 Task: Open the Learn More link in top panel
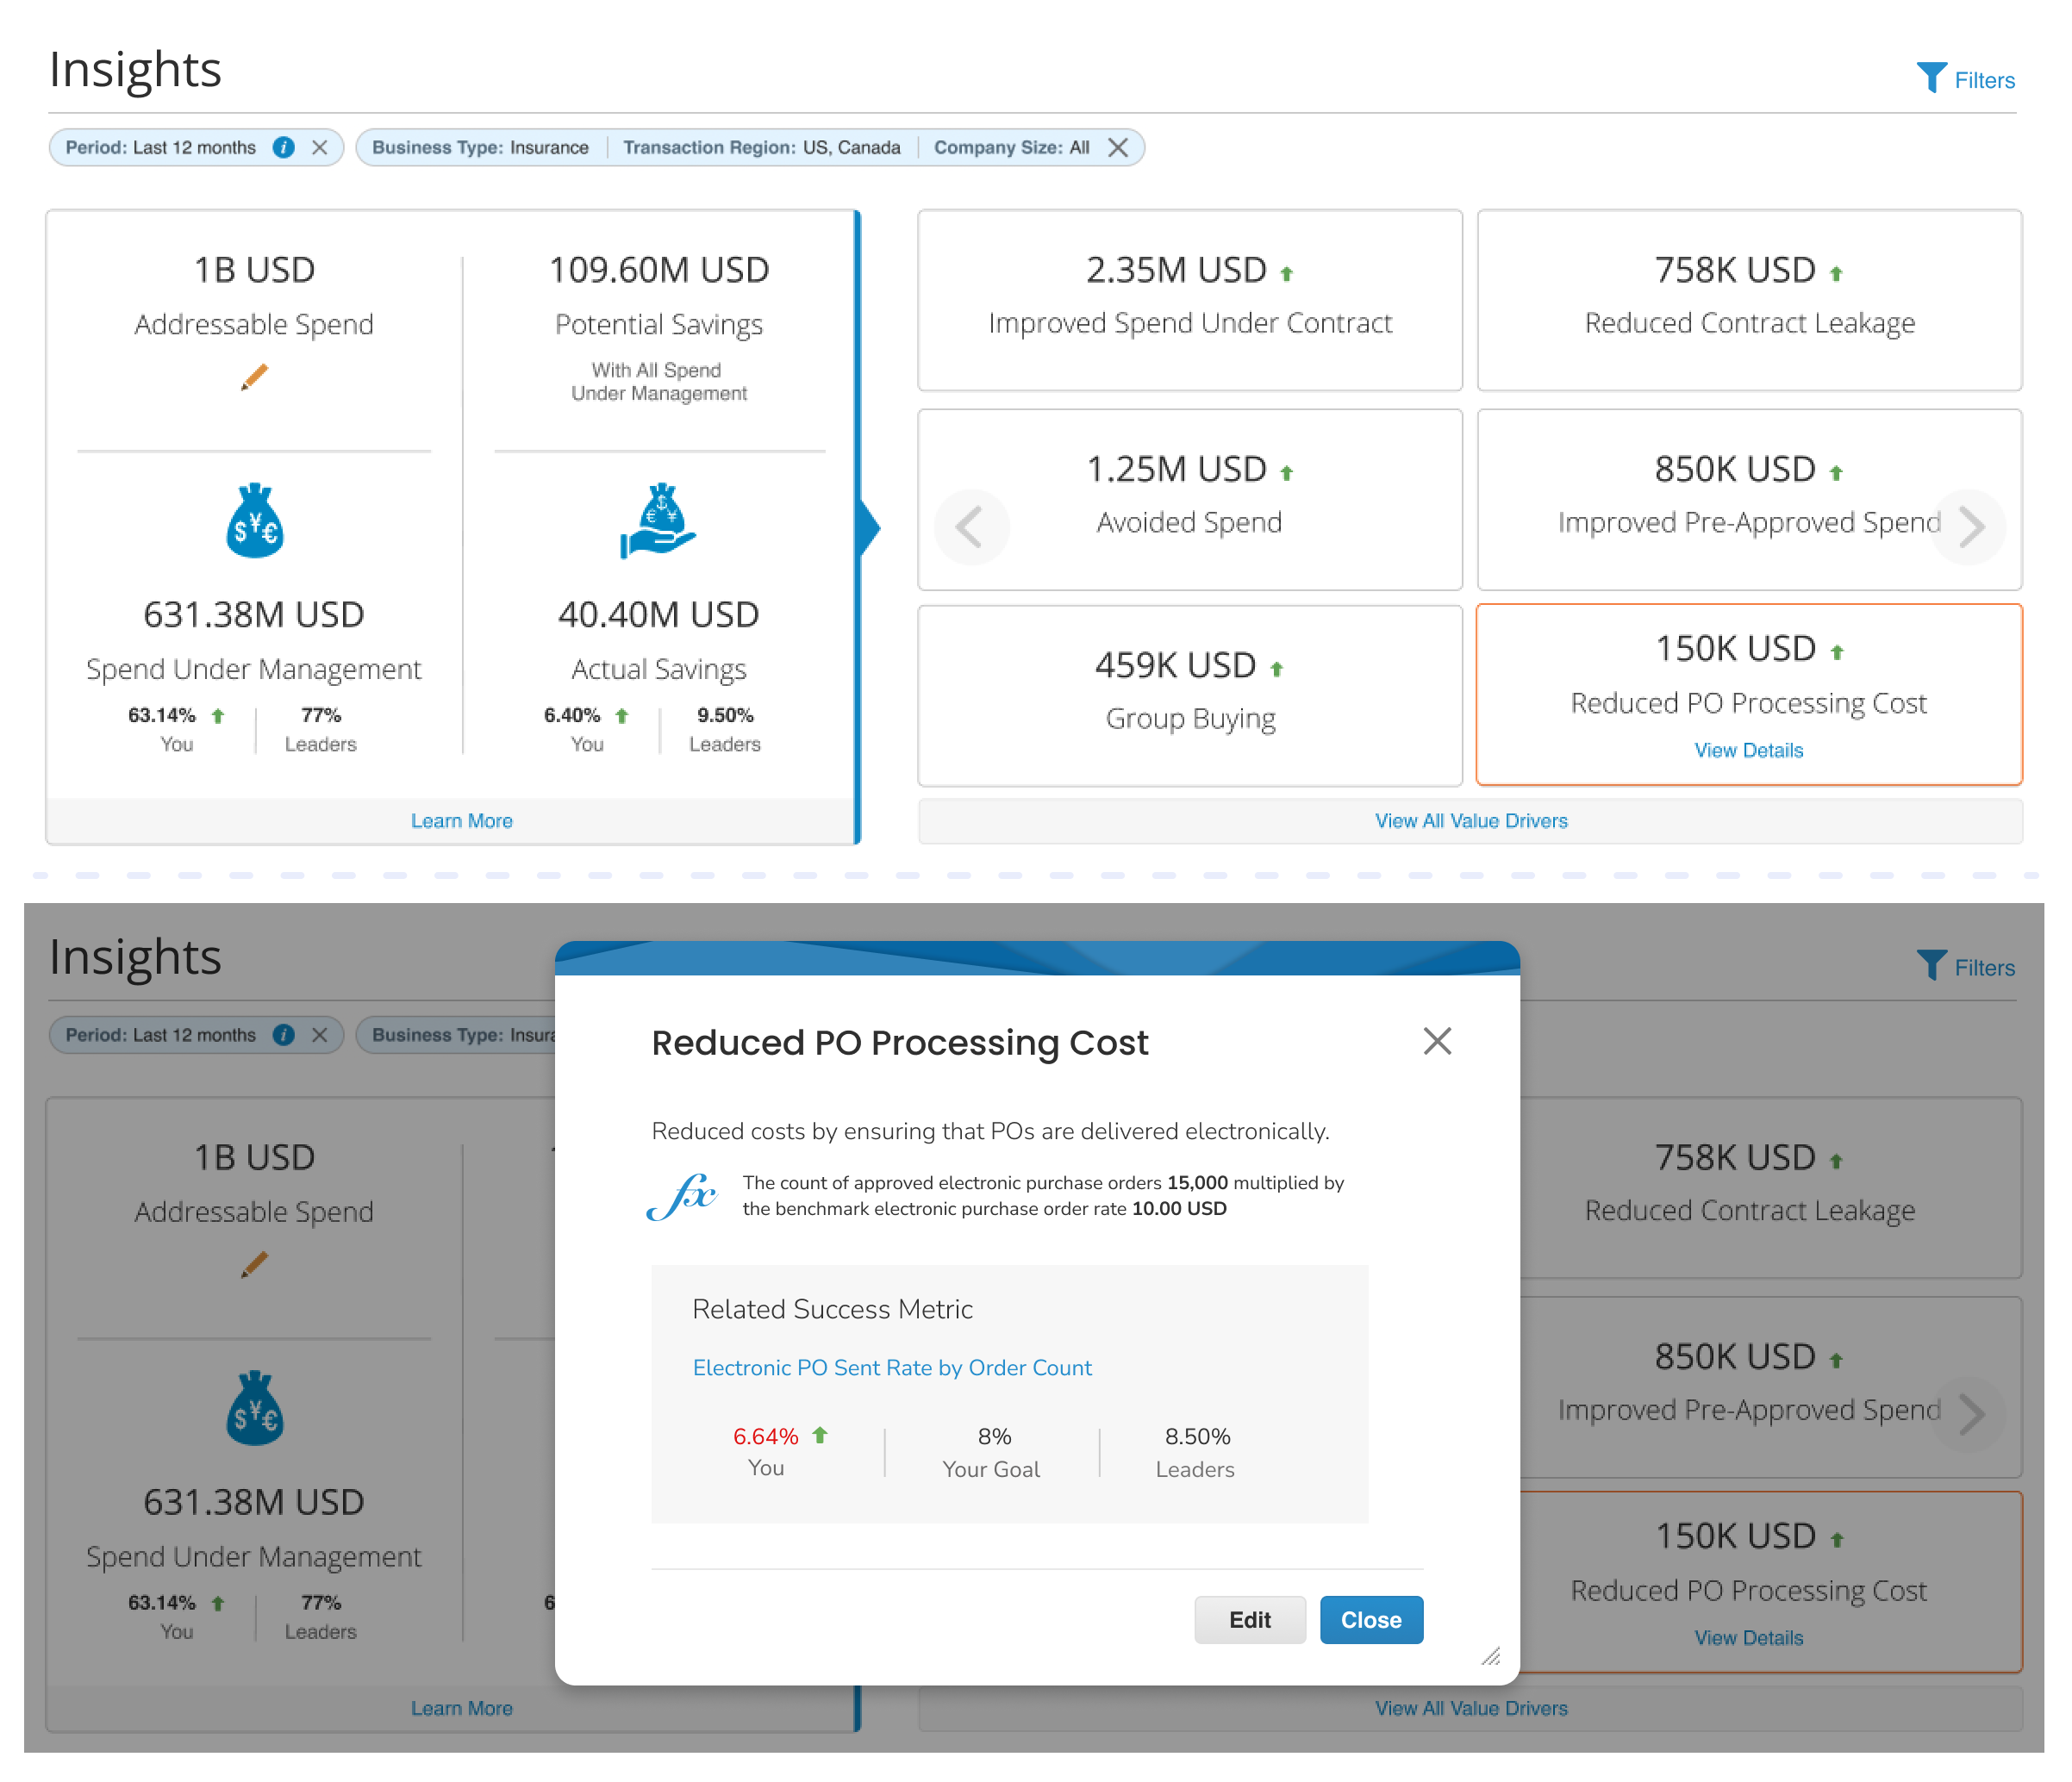coord(461,820)
